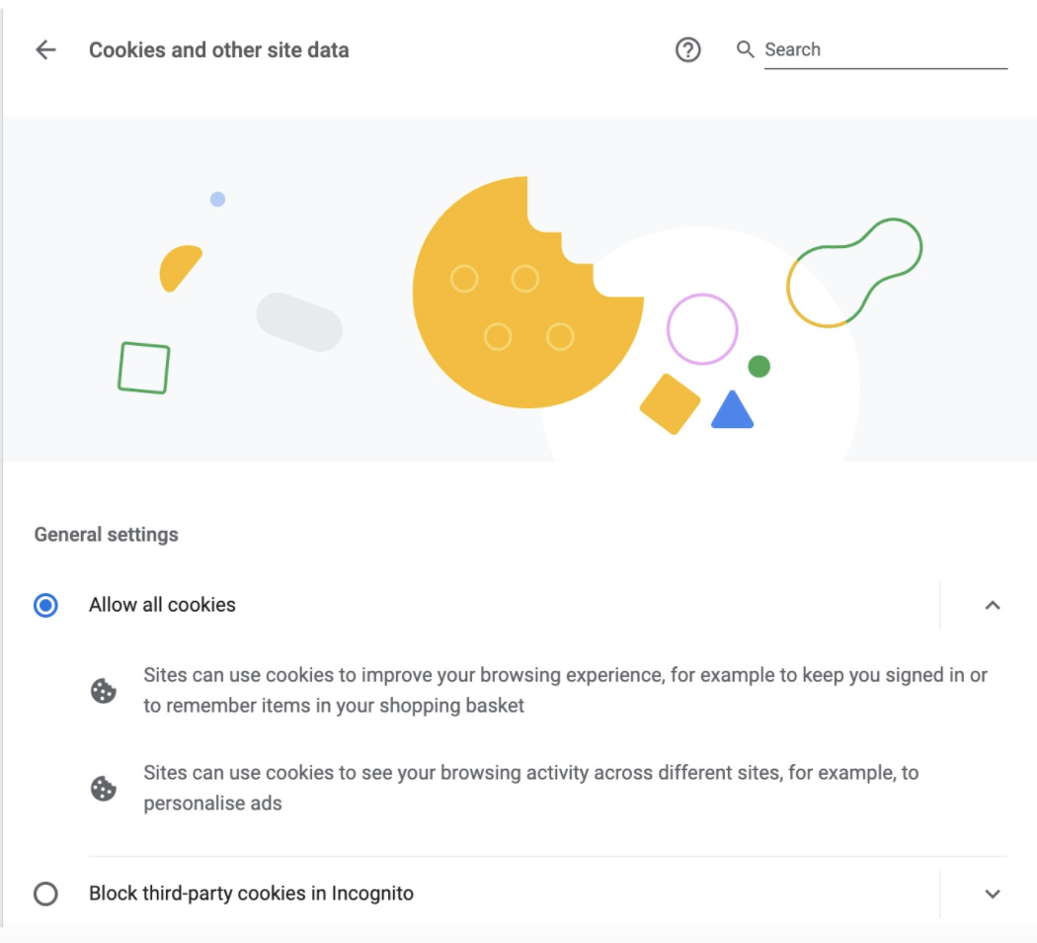Click the blue triangle shape in illustration

click(732, 410)
